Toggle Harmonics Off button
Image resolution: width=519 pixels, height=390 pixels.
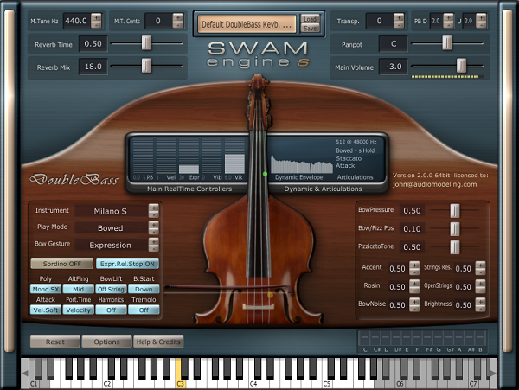click(111, 310)
